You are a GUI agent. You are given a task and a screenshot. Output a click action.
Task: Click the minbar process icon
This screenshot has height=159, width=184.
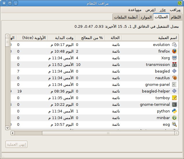[x=174, y=118]
